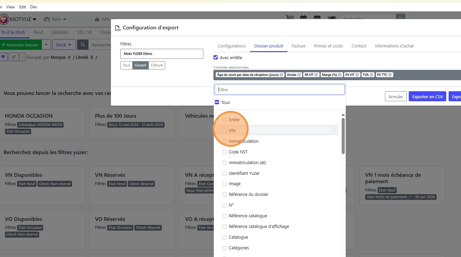Check the Catégories column checkbox
The width and height of the screenshot is (461, 257).
pyautogui.click(x=224, y=248)
